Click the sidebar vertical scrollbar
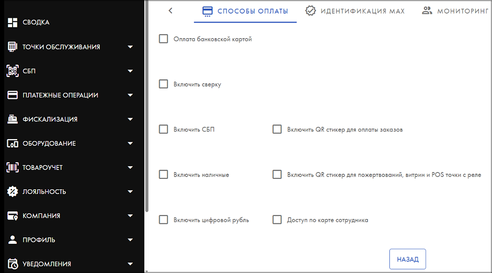The height and width of the screenshot is (273, 492). [147, 107]
